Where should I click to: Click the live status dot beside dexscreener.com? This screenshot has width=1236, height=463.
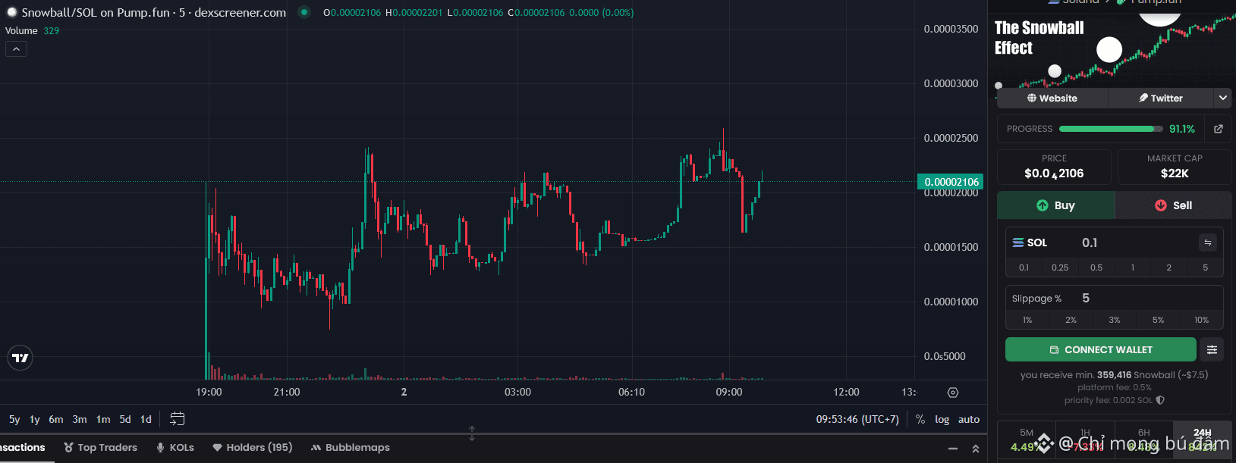pyautogui.click(x=304, y=12)
